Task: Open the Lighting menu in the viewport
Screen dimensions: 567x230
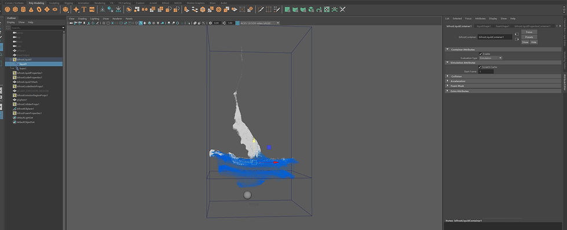Action: coord(95,18)
